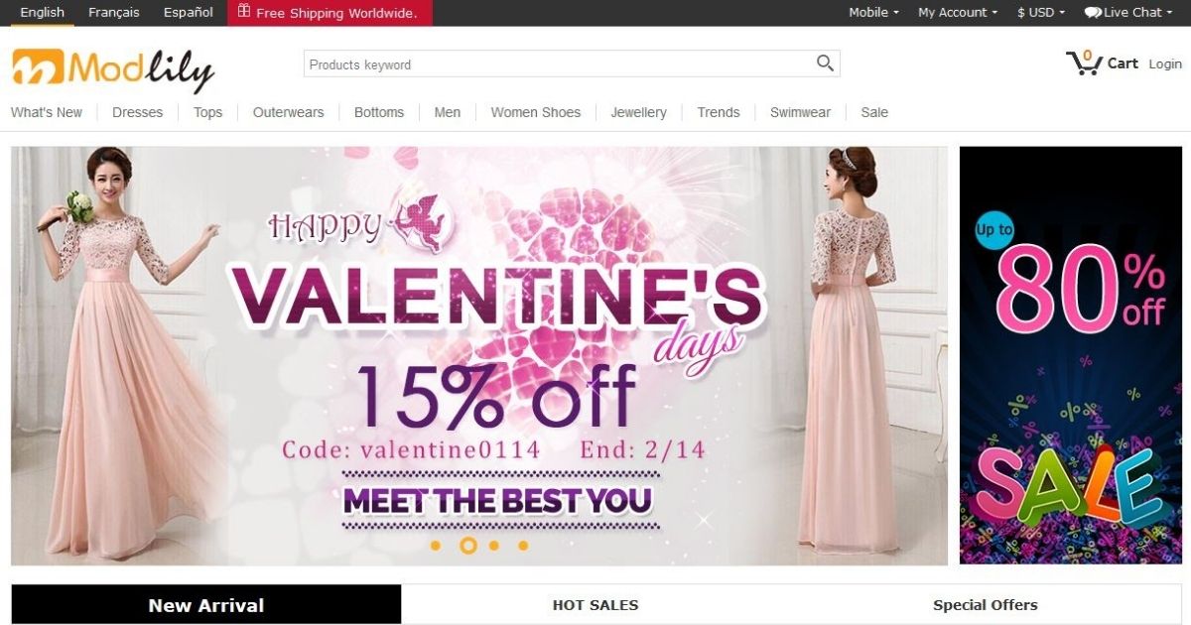Image resolution: width=1191 pixels, height=625 pixels.
Task: Open the 80% off SALE banner
Action: (1071, 355)
